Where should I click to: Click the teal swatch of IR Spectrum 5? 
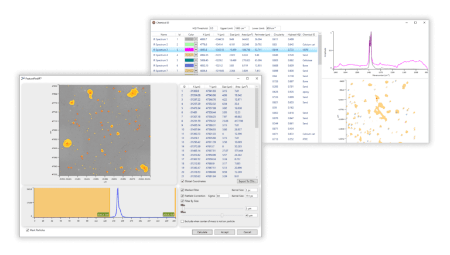189,60
